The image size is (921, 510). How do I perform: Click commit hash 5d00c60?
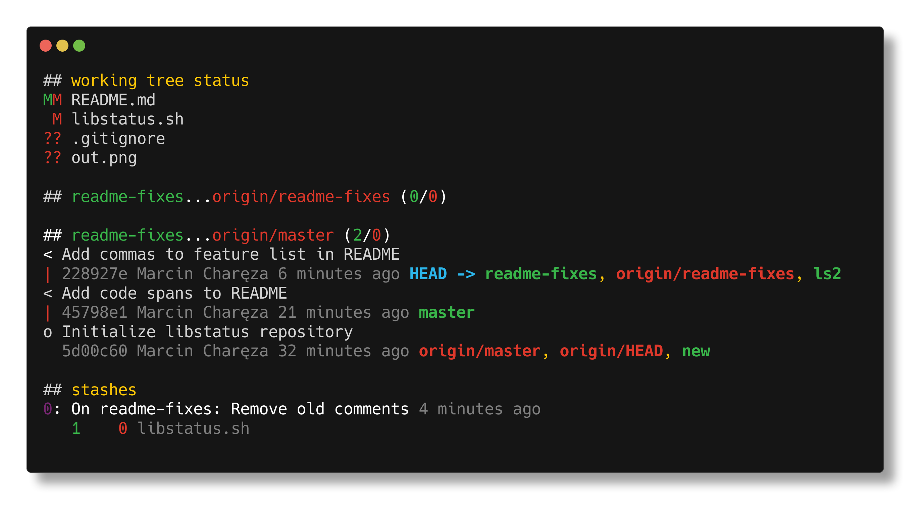94,351
